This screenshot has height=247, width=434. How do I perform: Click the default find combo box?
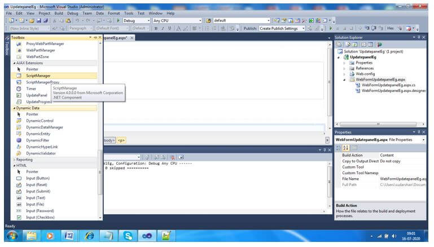click(x=242, y=21)
